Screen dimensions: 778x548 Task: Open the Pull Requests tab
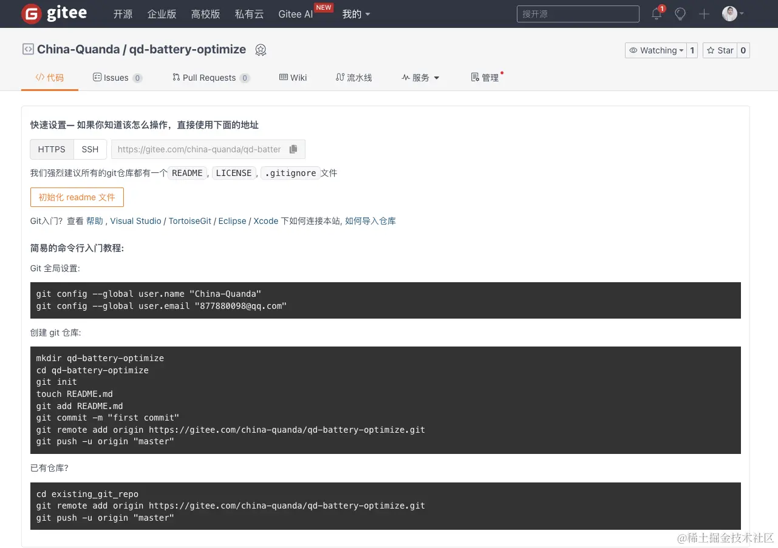click(x=211, y=78)
